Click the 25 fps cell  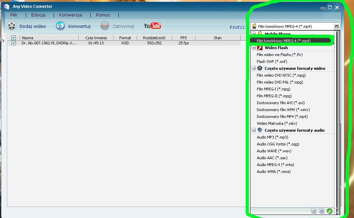[x=184, y=43]
